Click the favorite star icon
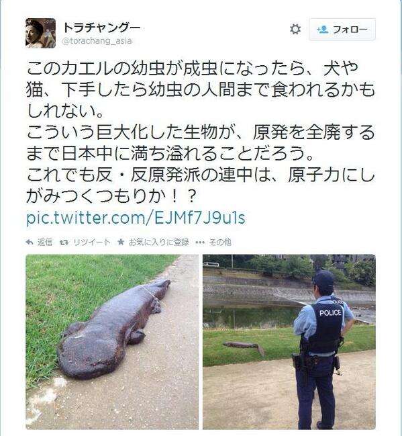Screen dimensions: 402x436 pos(121,243)
